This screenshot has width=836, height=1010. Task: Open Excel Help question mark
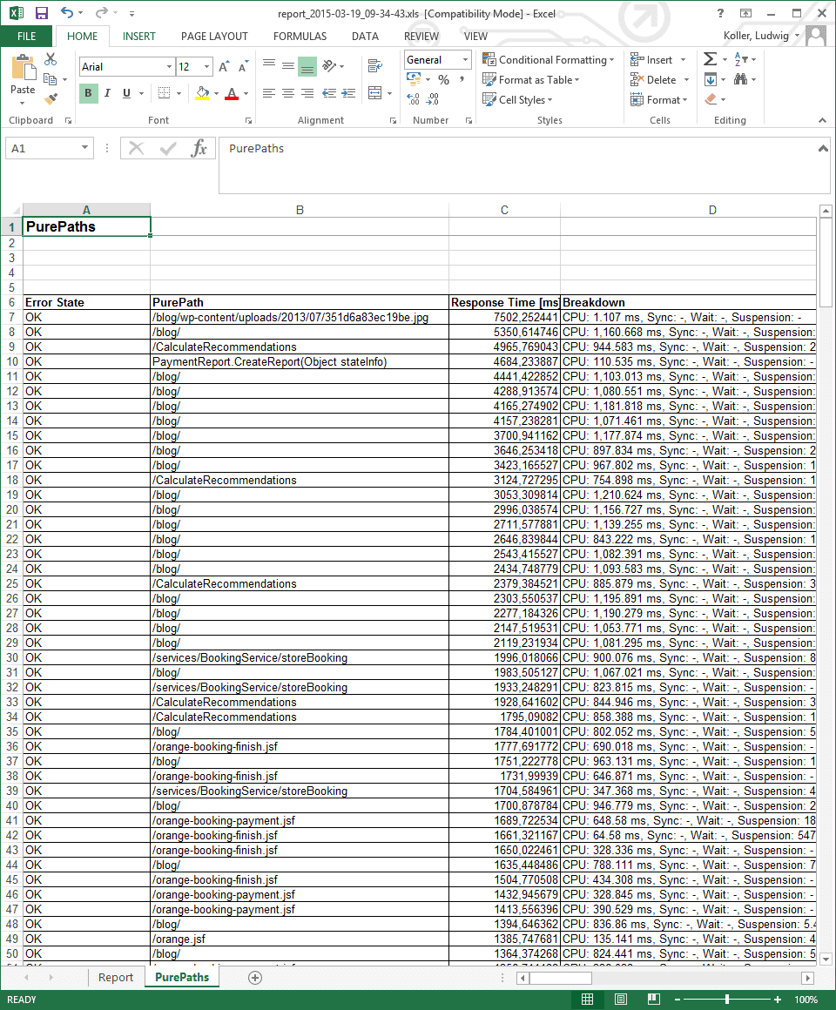click(x=720, y=13)
